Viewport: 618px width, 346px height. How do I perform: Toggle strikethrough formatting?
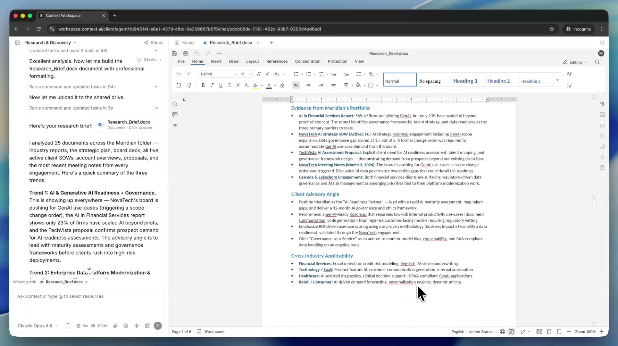click(x=230, y=85)
